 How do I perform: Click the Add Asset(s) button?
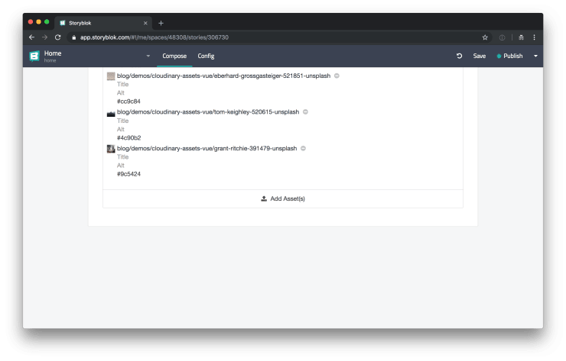283,198
